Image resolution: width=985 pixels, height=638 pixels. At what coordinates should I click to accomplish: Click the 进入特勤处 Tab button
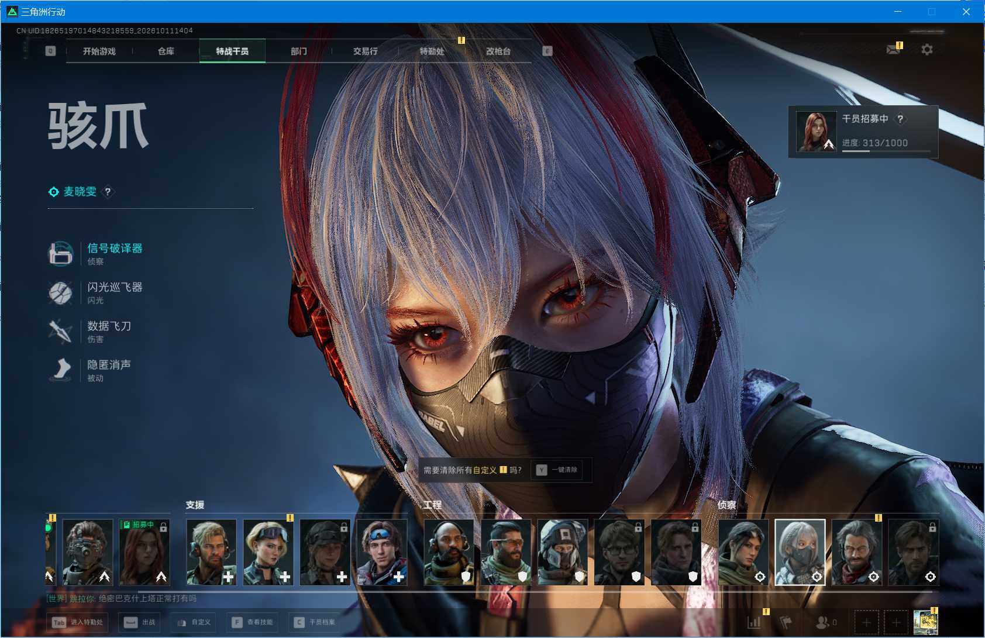(78, 622)
